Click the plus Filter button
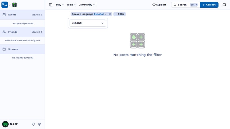230x129 pixels. tap(120, 14)
